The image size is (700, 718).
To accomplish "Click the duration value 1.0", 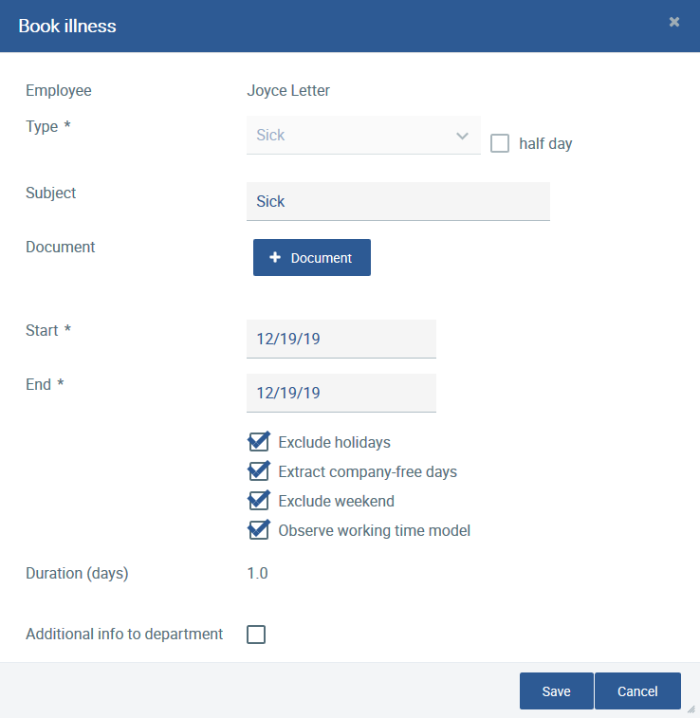I will point(257,573).
